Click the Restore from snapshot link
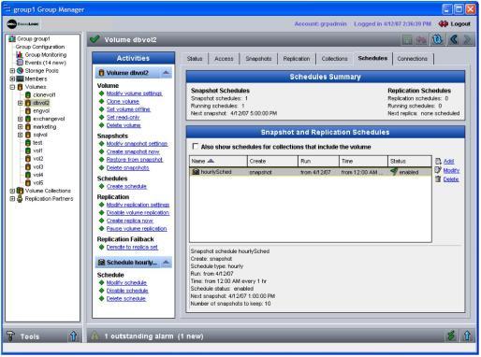Image resolution: width=481 pixels, height=357 pixels. 135,160
